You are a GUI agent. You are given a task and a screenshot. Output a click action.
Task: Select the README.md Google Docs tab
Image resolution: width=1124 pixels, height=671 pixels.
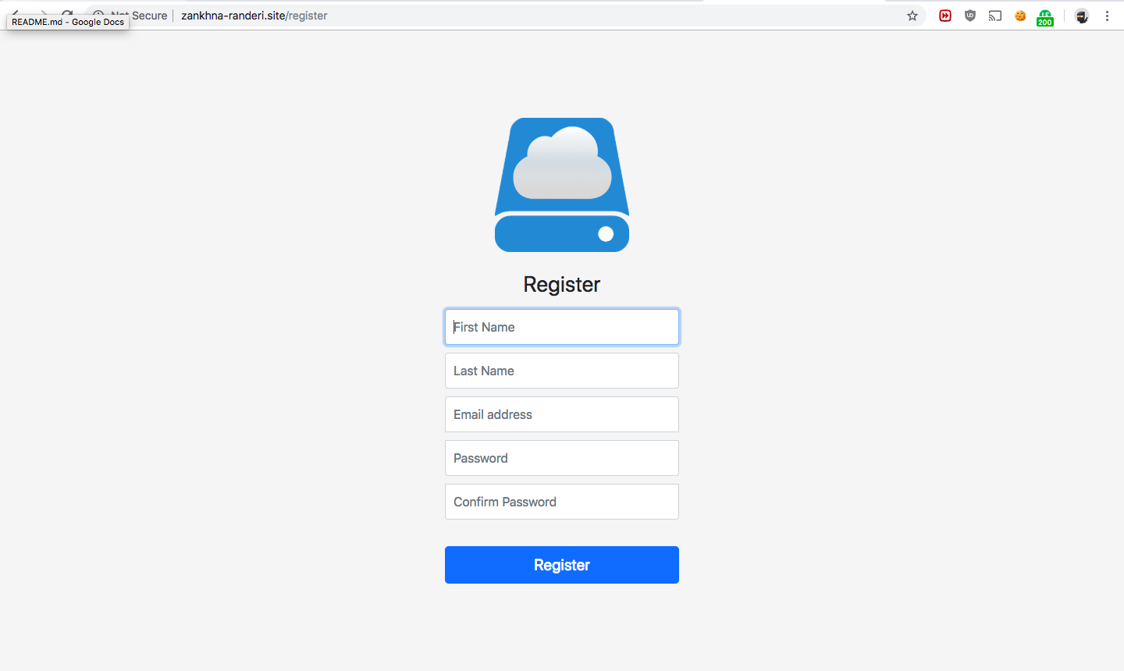coord(66,22)
